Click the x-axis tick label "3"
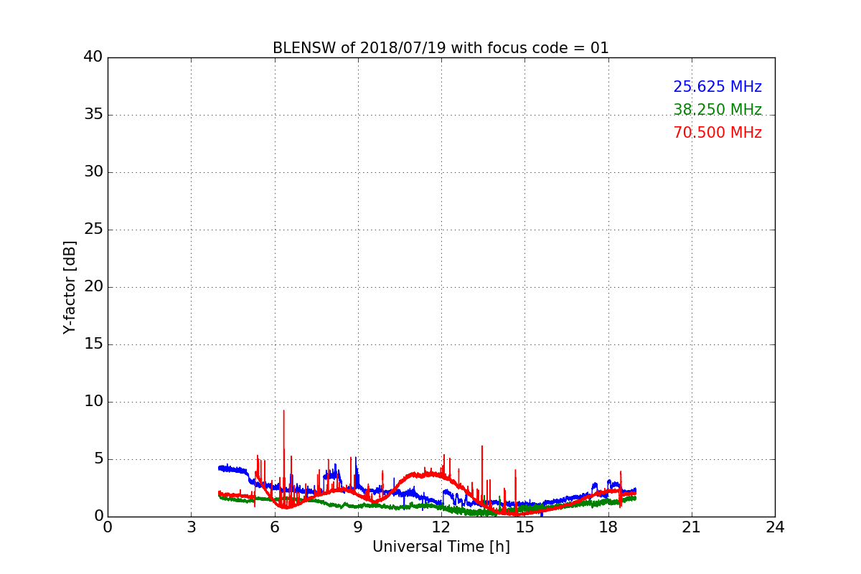This screenshot has height=574, width=861. pyautogui.click(x=191, y=527)
